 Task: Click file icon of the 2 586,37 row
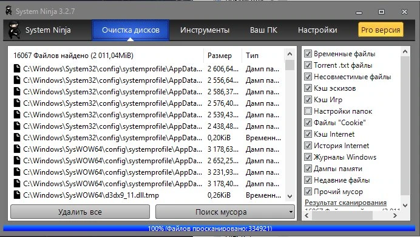coord(17,91)
